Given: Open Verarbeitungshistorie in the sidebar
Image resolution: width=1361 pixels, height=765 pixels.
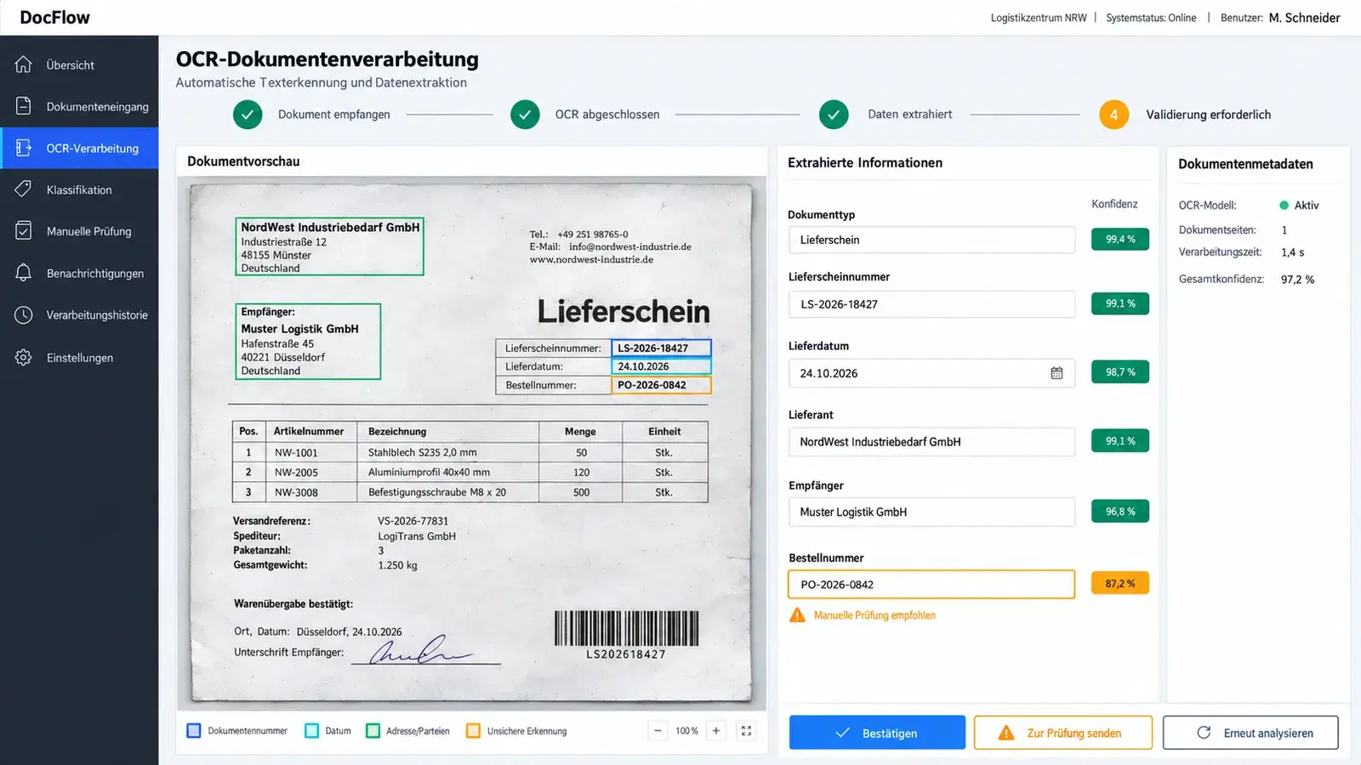Looking at the screenshot, I should click(x=79, y=314).
